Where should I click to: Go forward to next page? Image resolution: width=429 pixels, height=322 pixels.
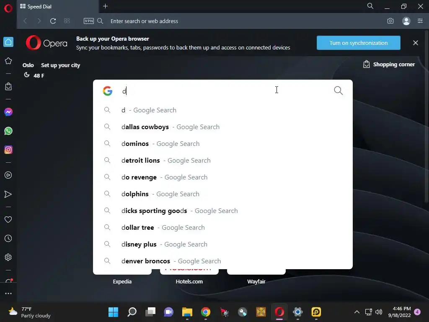[x=39, y=21]
